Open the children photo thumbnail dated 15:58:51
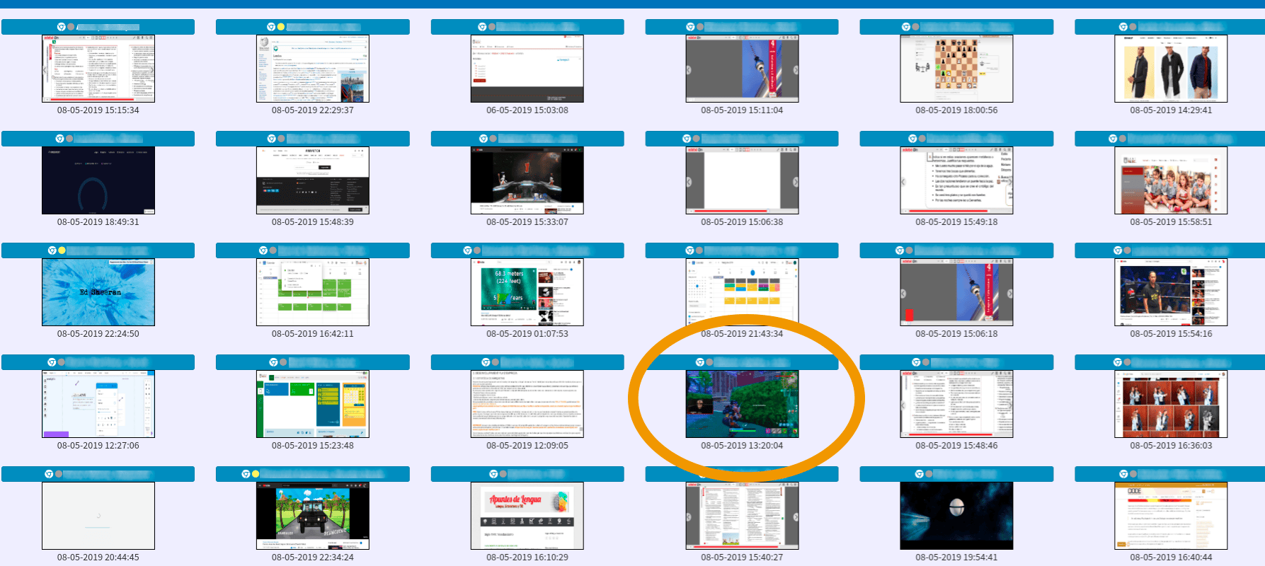 1171,180
